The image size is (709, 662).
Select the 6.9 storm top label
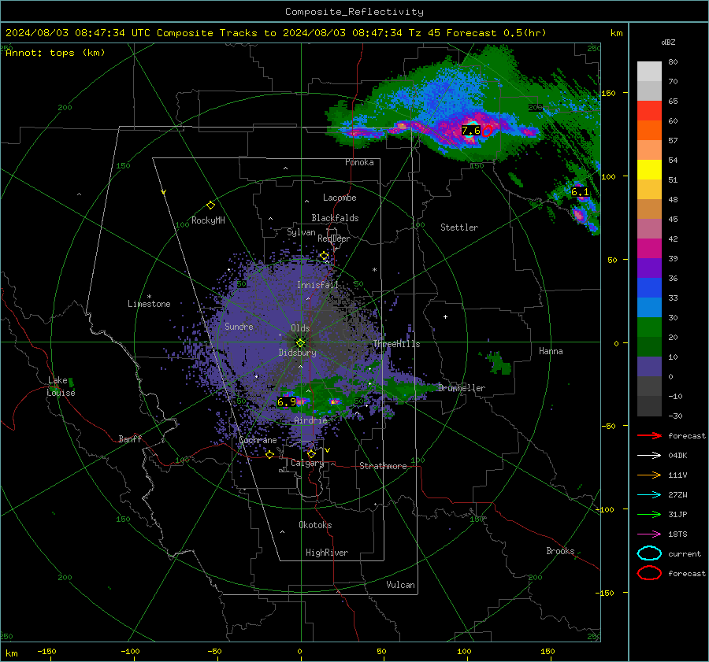[x=286, y=401]
